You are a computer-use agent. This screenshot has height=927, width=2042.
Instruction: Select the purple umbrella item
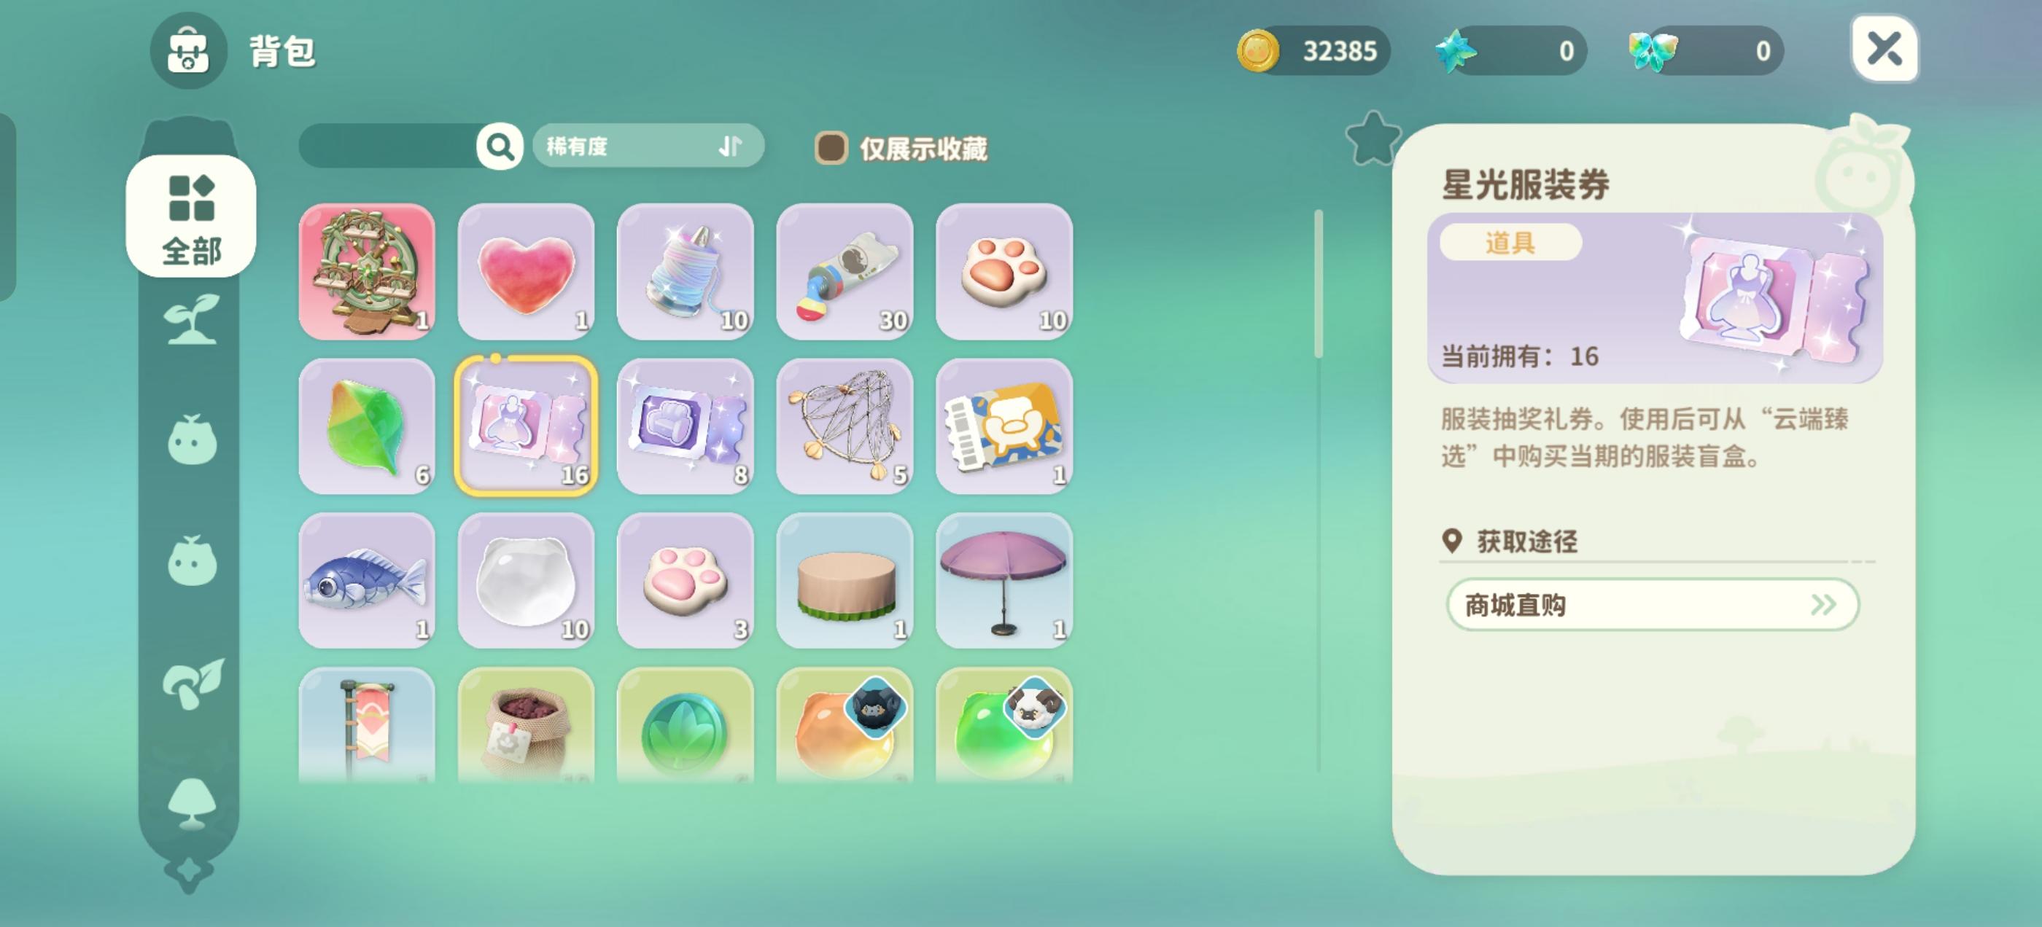tap(1003, 581)
